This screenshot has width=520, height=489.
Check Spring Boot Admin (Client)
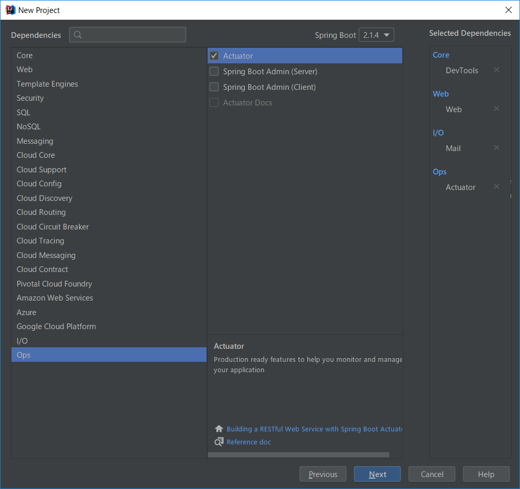[x=214, y=87]
